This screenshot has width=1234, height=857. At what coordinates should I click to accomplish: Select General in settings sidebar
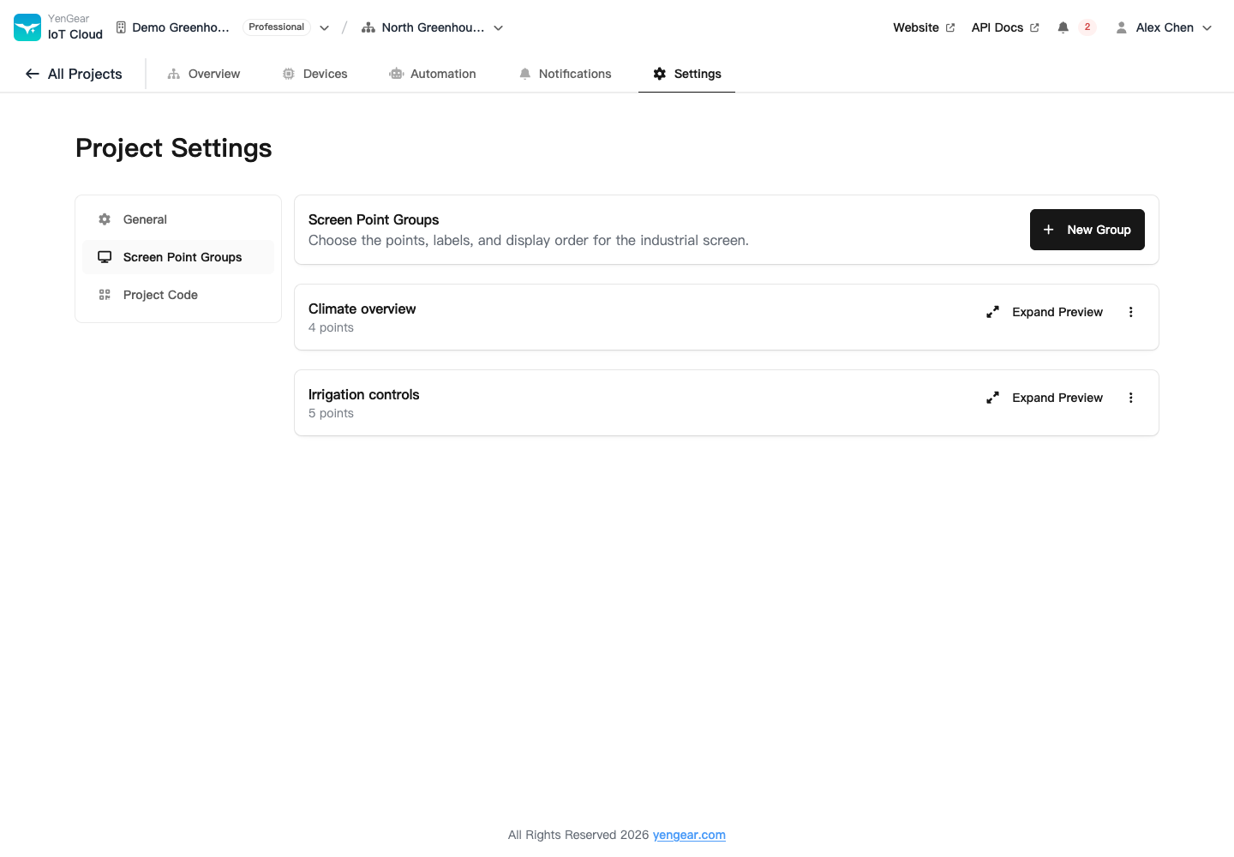pyautogui.click(x=178, y=219)
